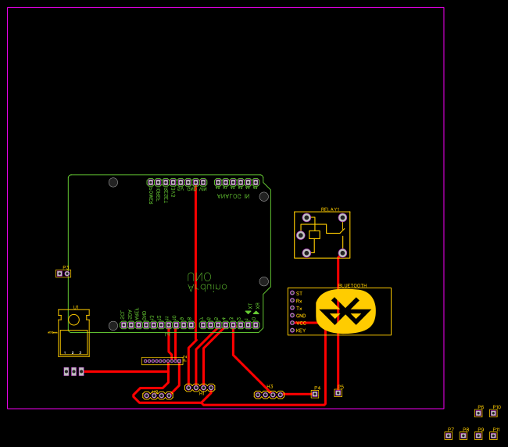Click the Bluetooth module Rx pin

click(293, 301)
